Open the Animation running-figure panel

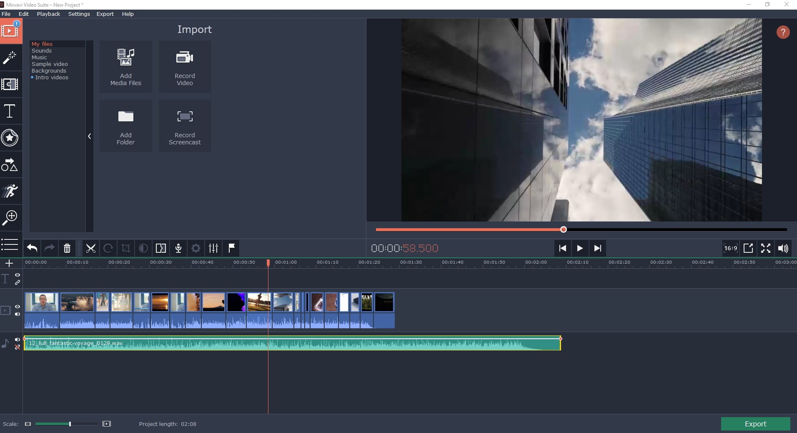pyautogui.click(x=10, y=191)
